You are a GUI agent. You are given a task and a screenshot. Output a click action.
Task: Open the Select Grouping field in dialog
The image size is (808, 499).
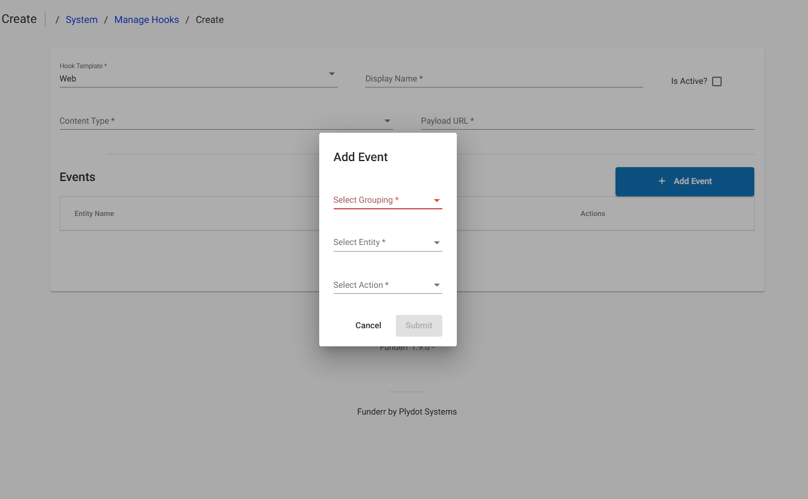click(x=381, y=200)
